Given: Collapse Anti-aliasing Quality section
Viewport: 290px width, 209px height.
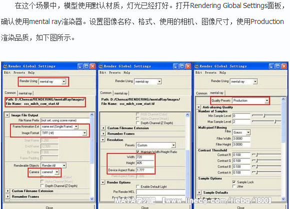Looking at the screenshot, I should (x=198, y=107).
